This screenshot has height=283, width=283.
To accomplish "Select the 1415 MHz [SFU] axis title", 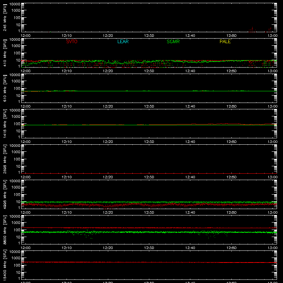I will [x=5, y=123].
